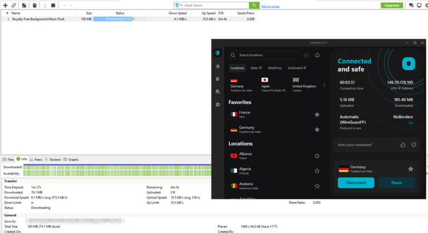Open Surfshark notifications bell icon
The image size is (428, 233).
tap(317, 55)
